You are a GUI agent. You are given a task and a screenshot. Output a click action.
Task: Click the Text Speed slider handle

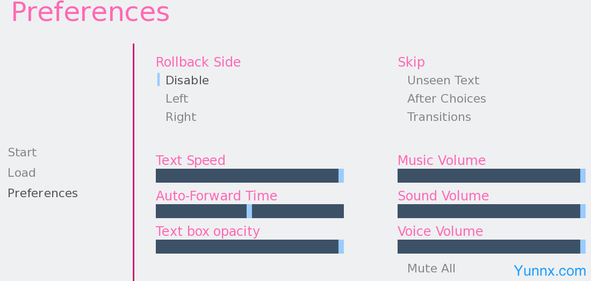[x=341, y=176]
